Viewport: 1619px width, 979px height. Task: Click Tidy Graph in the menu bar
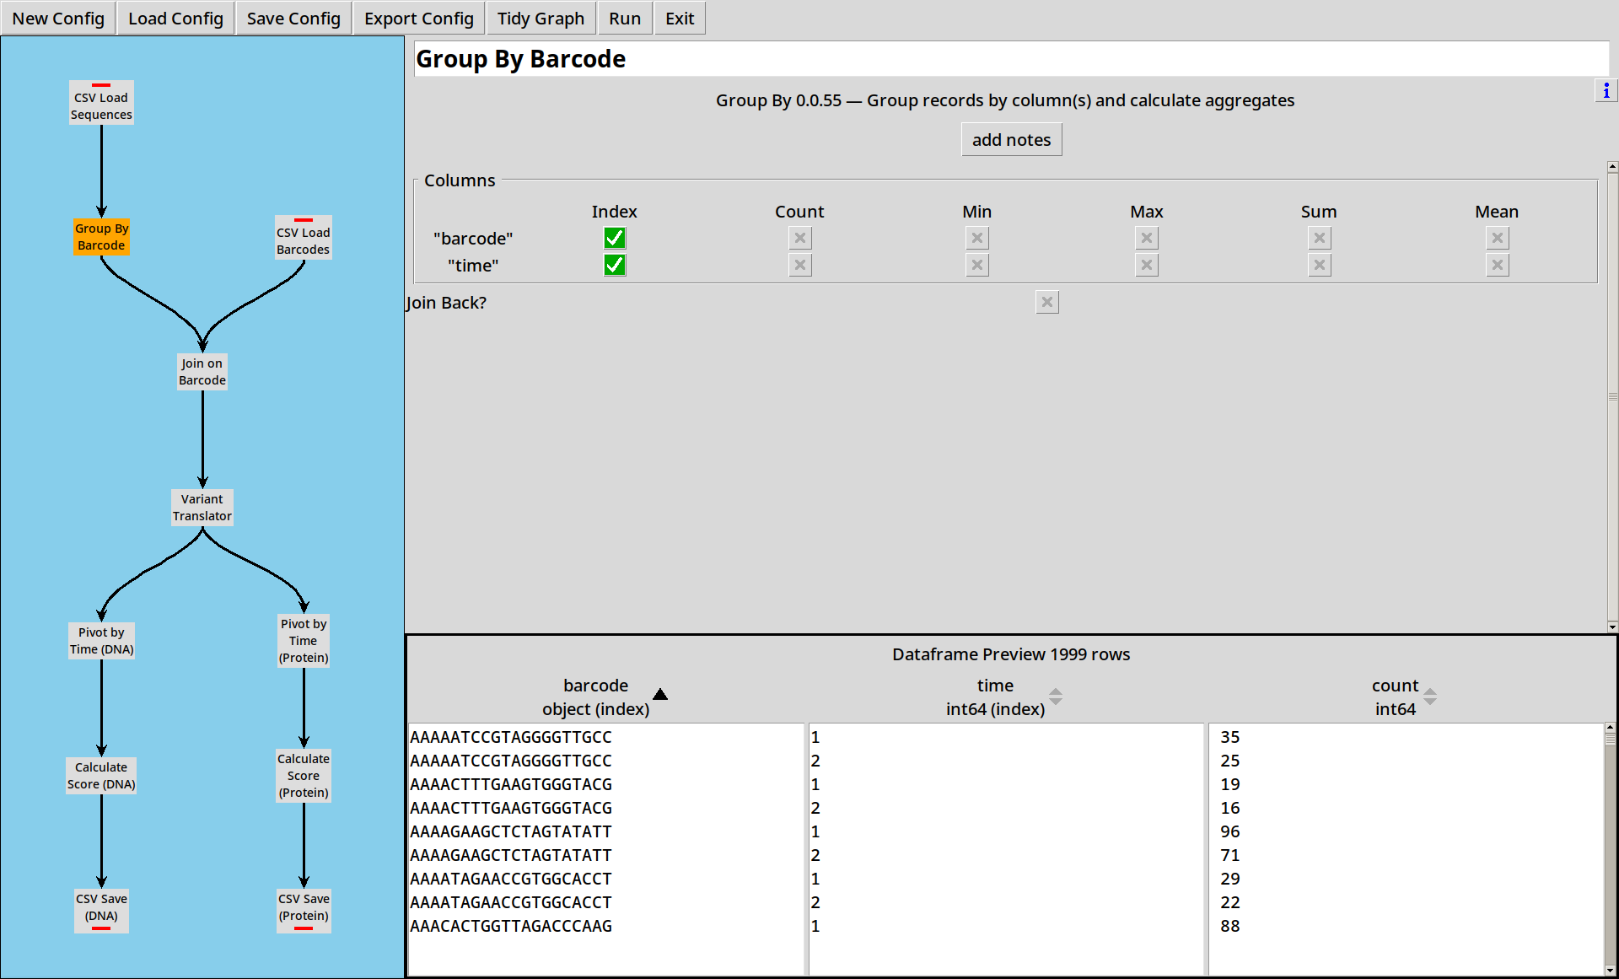tap(541, 19)
